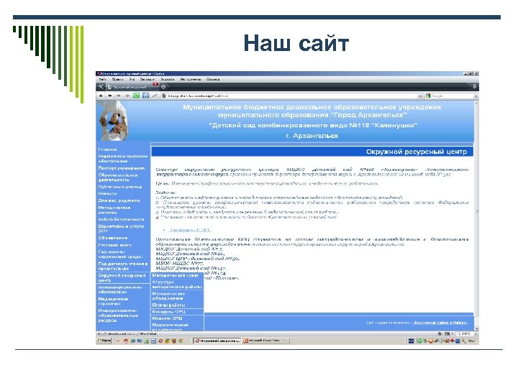Open the Правка menu
This screenshot has height=388, width=518.
(117, 80)
